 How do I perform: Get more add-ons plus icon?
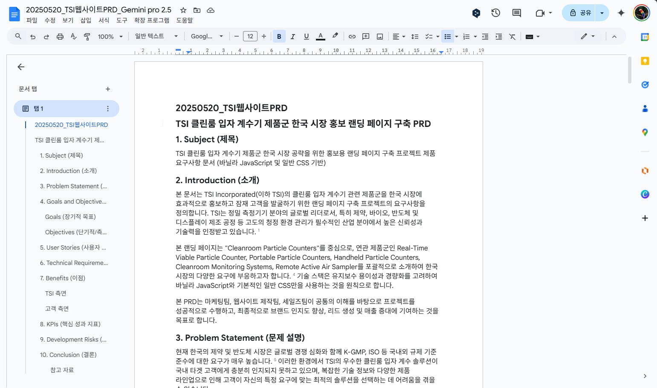click(645, 218)
